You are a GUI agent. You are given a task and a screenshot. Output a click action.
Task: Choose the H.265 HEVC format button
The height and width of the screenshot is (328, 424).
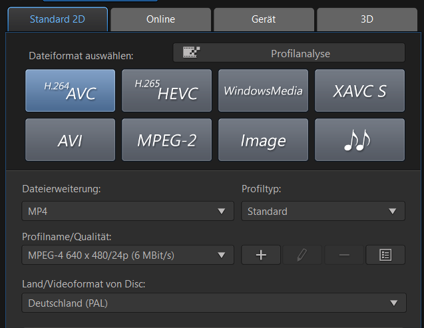(167, 90)
